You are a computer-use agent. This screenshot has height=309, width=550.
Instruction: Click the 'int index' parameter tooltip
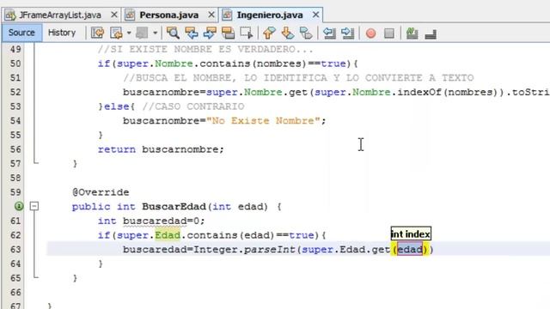pos(411,233)
